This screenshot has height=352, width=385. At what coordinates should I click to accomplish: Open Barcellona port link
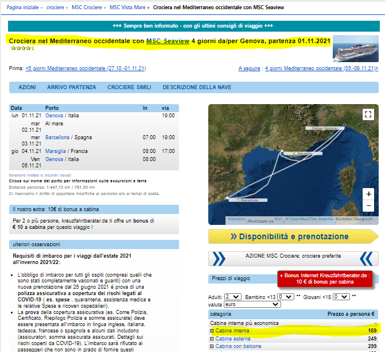pos(57,137)
